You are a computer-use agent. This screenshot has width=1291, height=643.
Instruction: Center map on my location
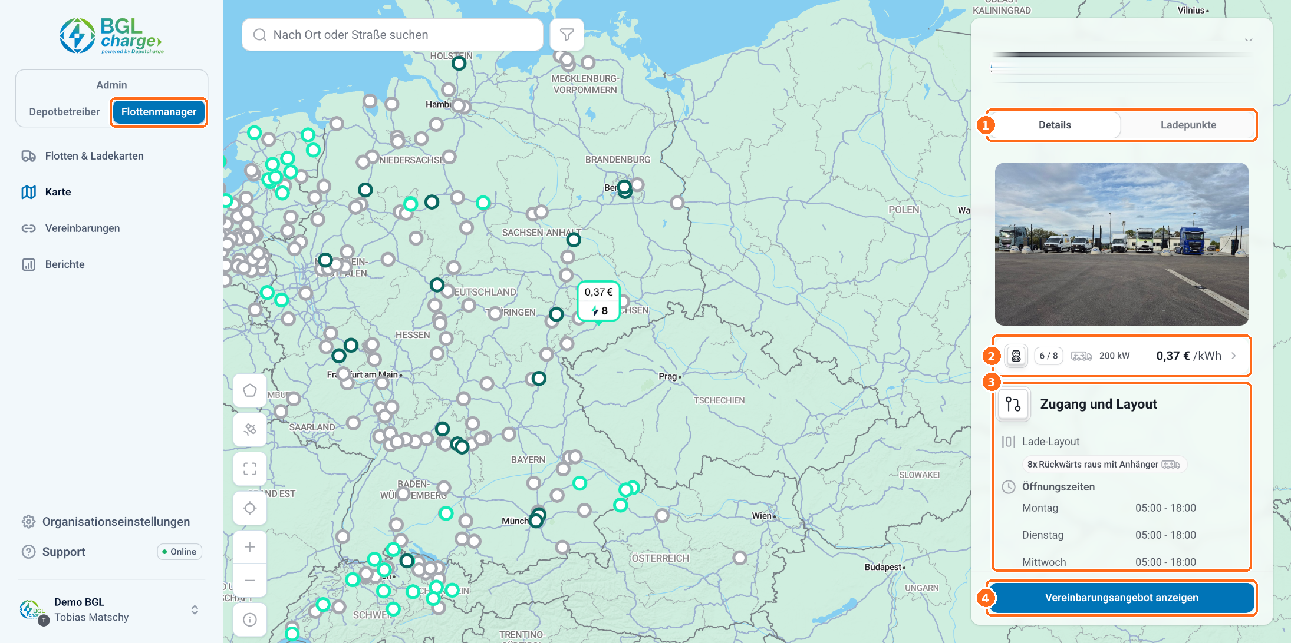click(x=250, y=508)
